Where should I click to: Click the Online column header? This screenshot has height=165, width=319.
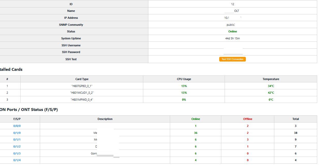click(x=195, y=119)
